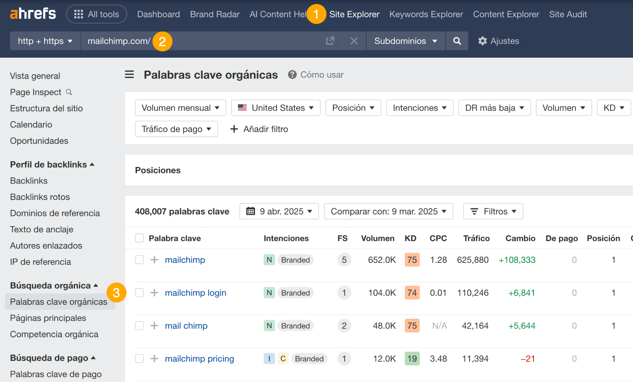Open Content Explorer
The height and width of the screenshot is (382, 633).
pyautogui.click(x=506, y=14)
